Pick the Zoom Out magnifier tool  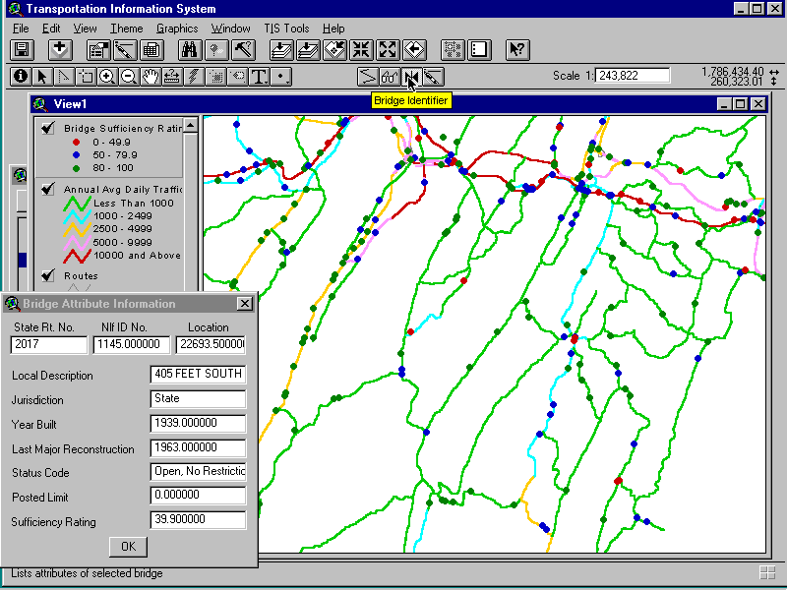point(128,76)
